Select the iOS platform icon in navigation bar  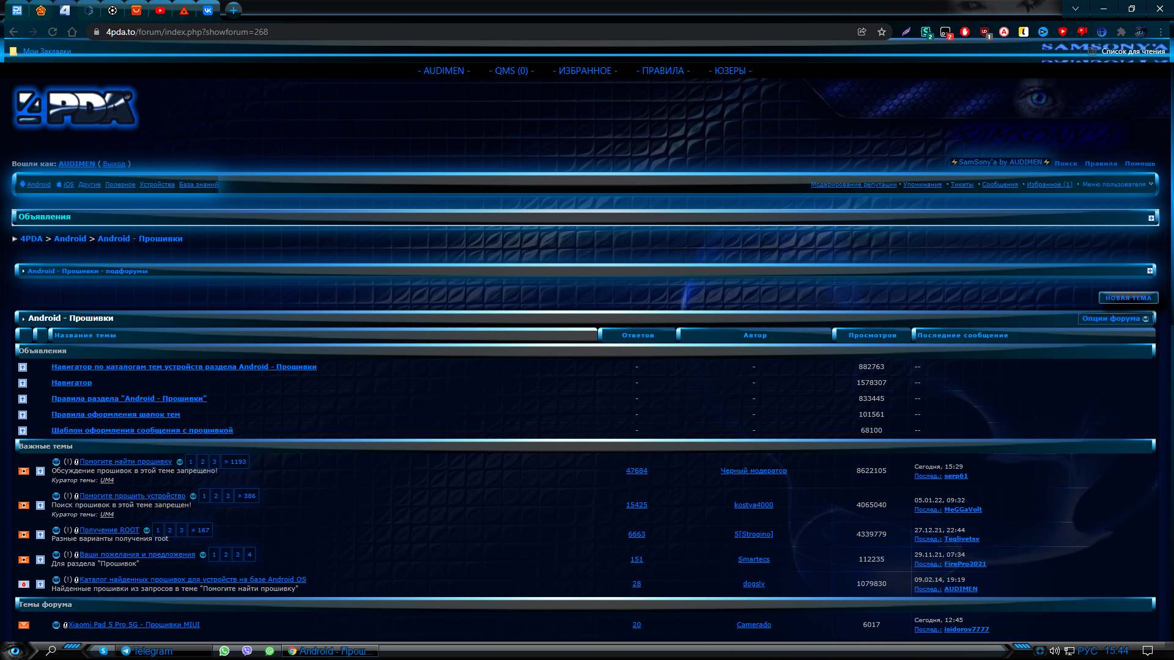pos(58,184)
